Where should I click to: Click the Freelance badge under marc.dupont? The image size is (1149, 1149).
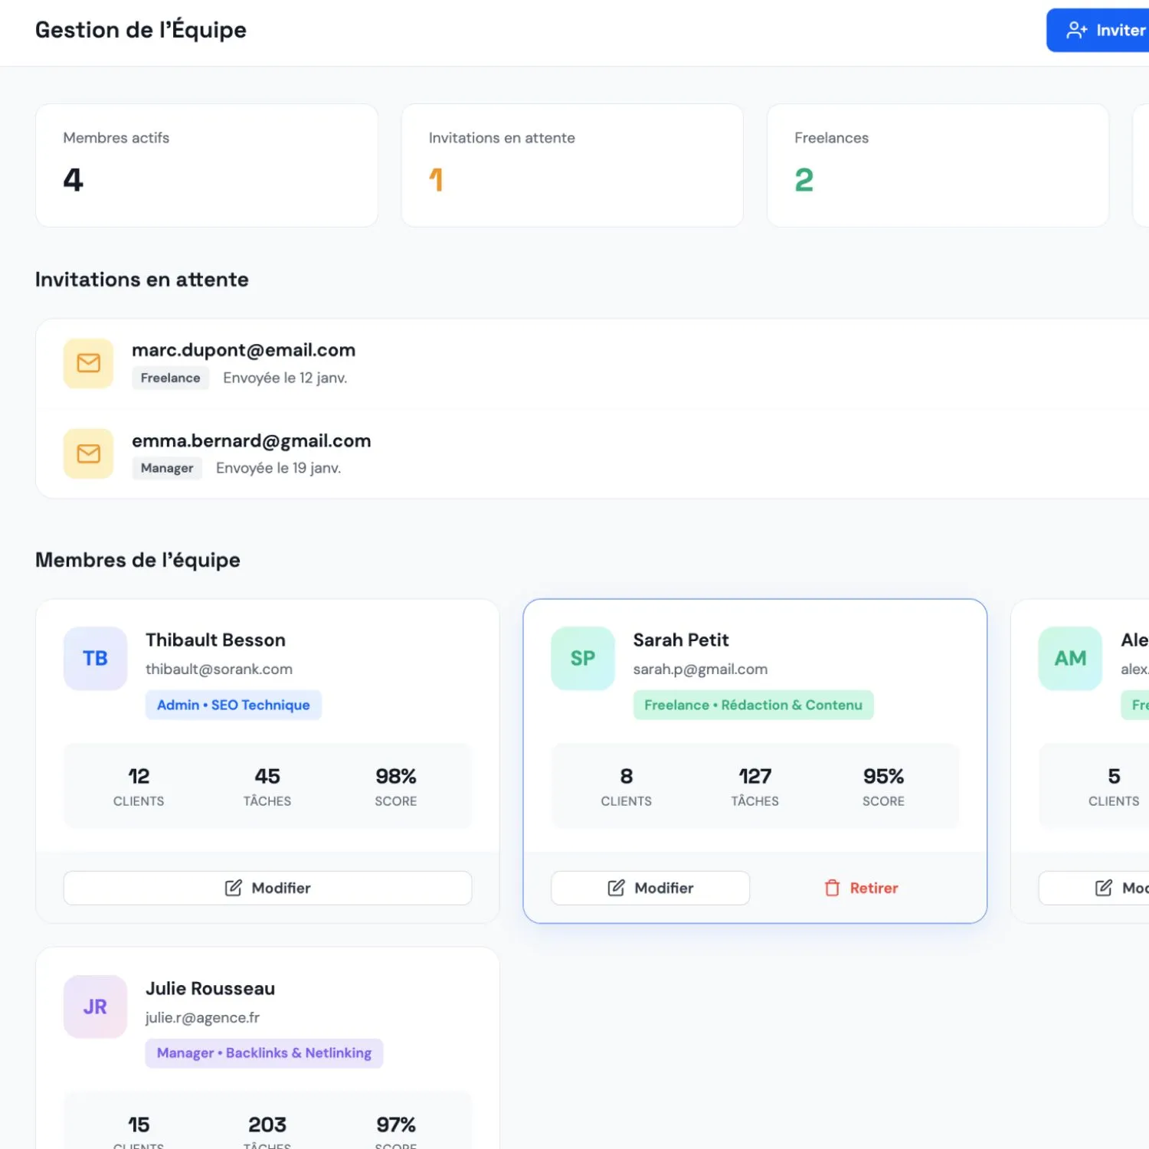(x=170, y=378)
